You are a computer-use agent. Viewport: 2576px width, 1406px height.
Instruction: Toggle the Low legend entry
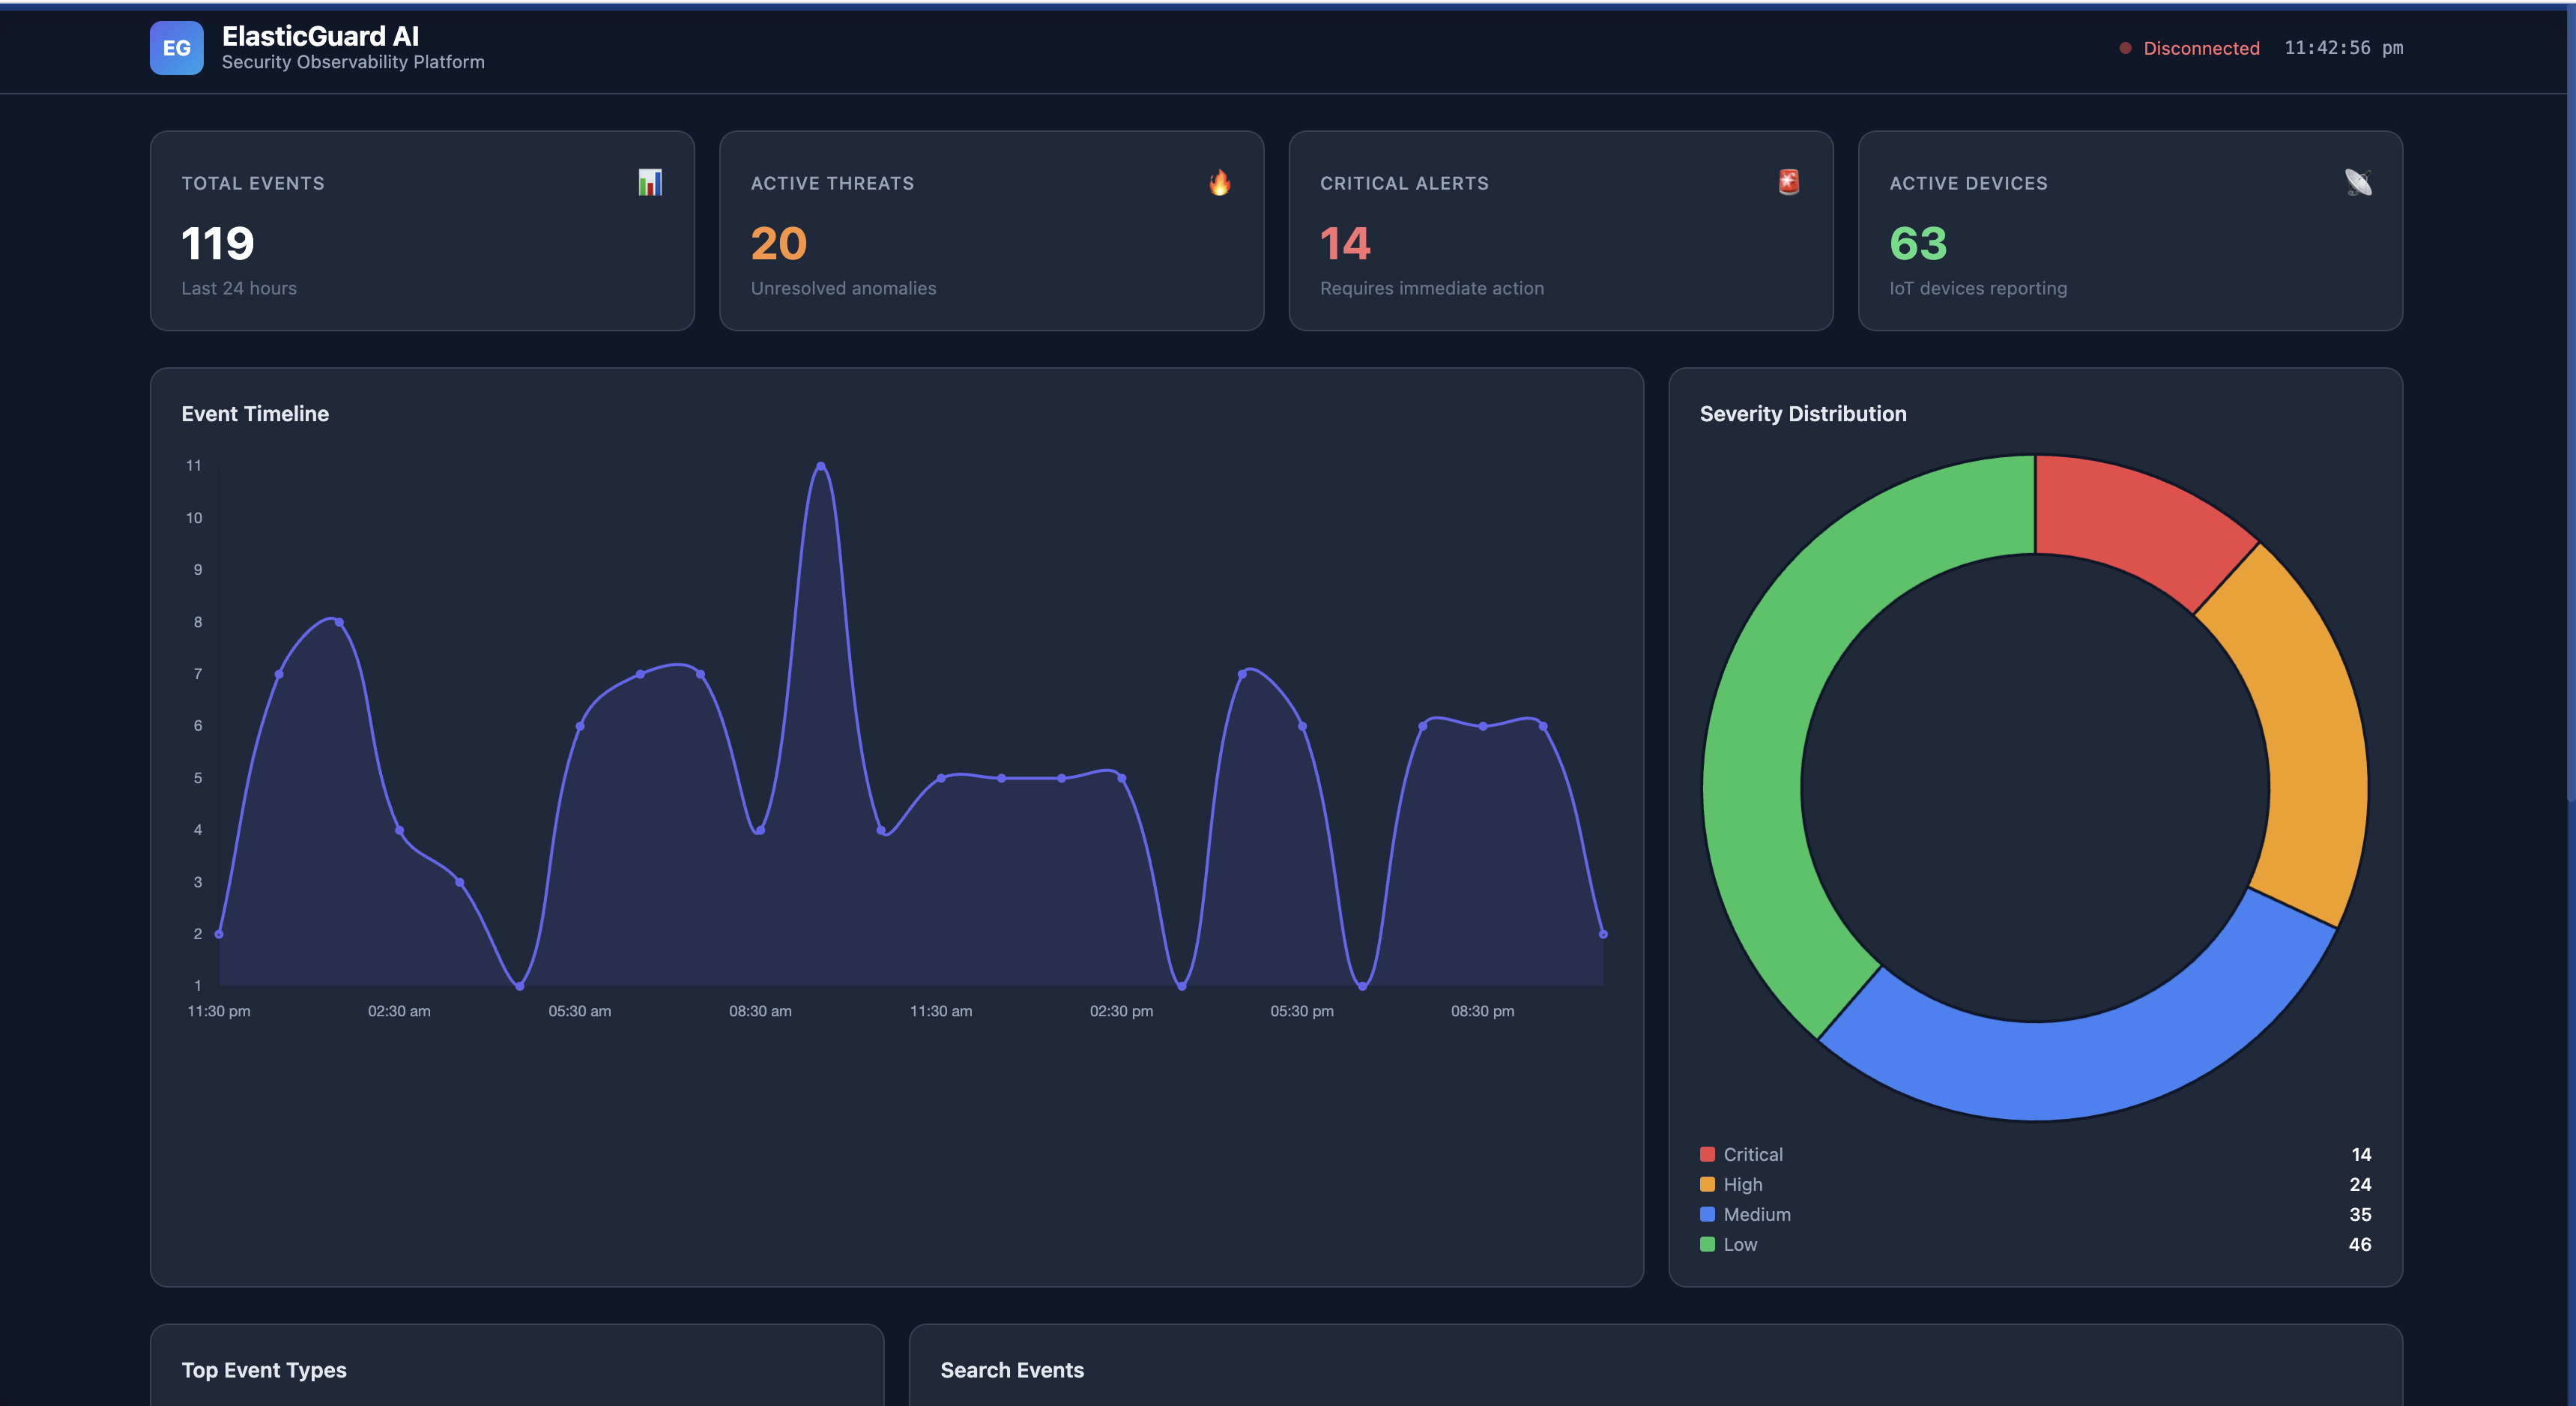tap(1739, 1244)
